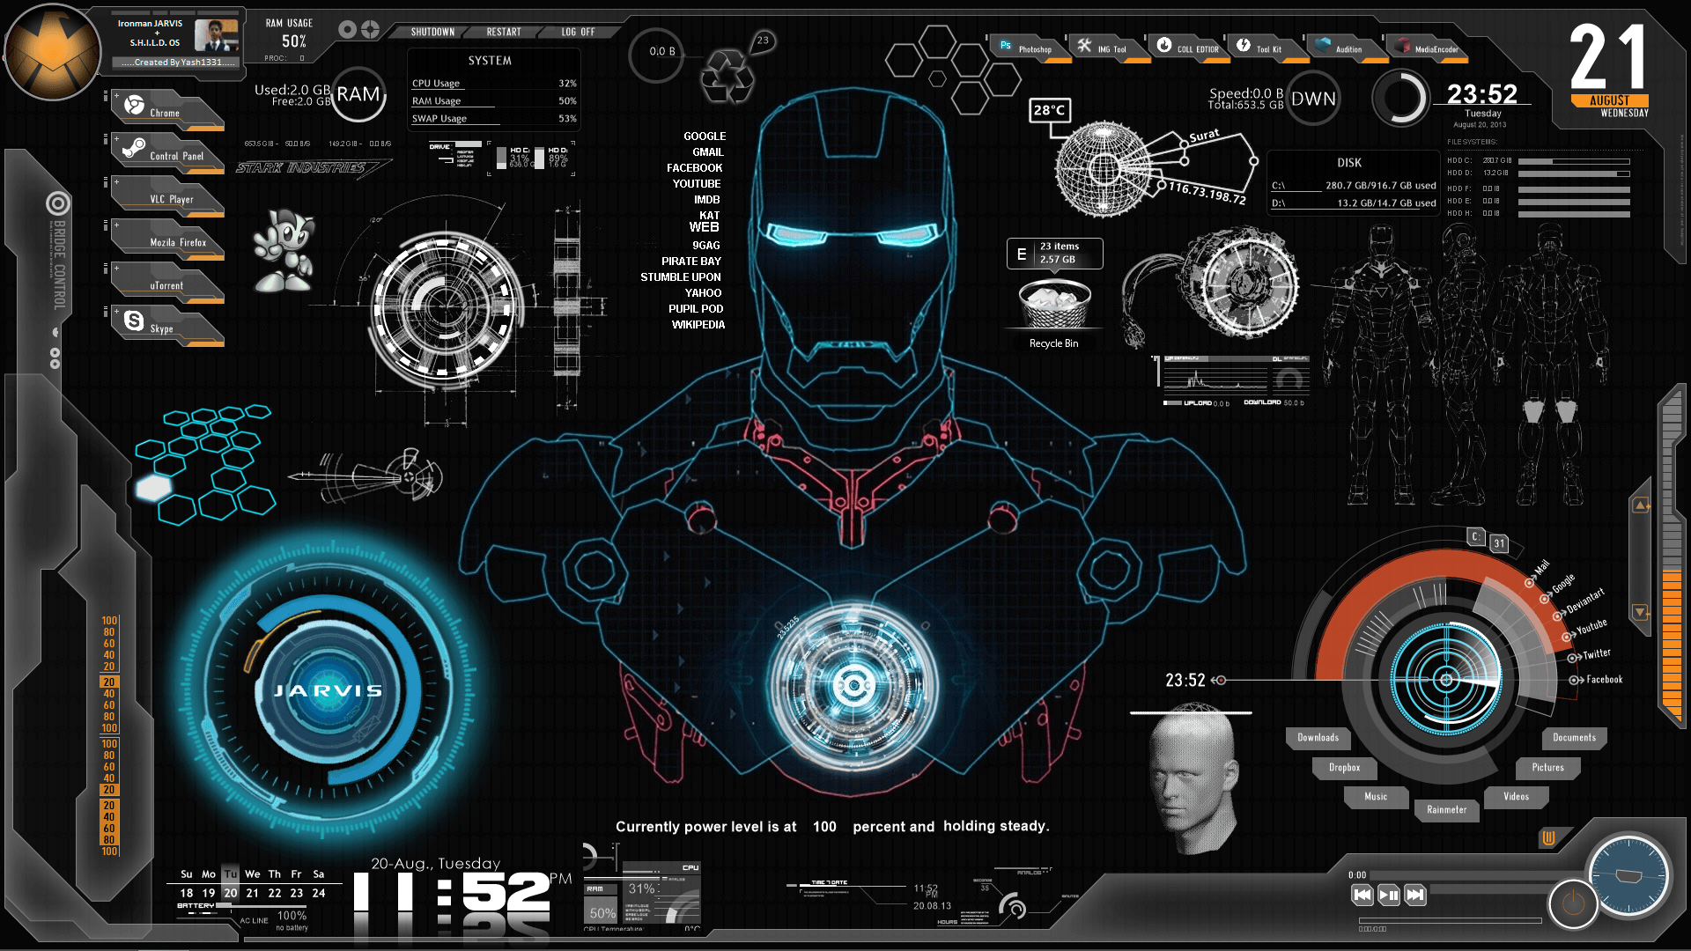
Task: Open PIRATE BAY web link
Action: point(690,262)
